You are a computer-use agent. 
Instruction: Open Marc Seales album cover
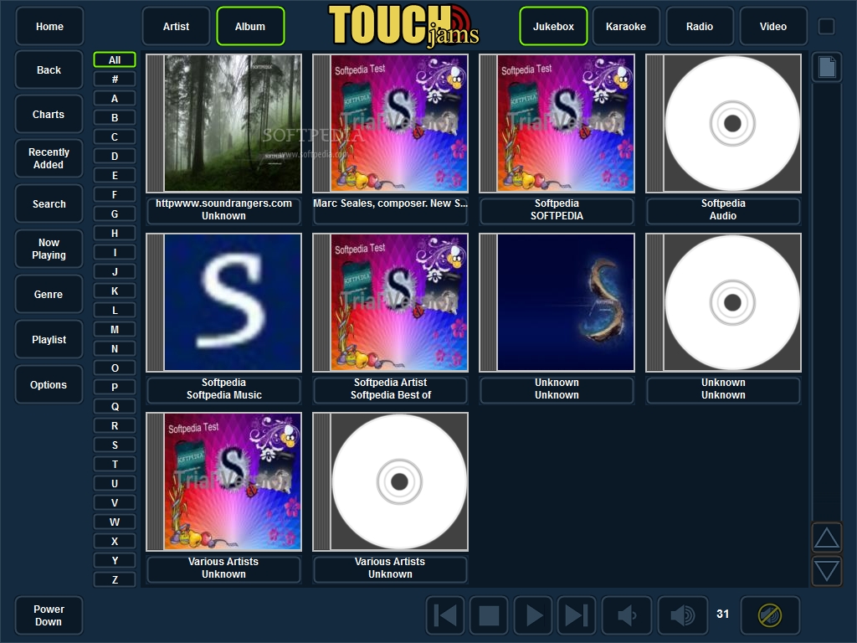[x=390, y=123]
